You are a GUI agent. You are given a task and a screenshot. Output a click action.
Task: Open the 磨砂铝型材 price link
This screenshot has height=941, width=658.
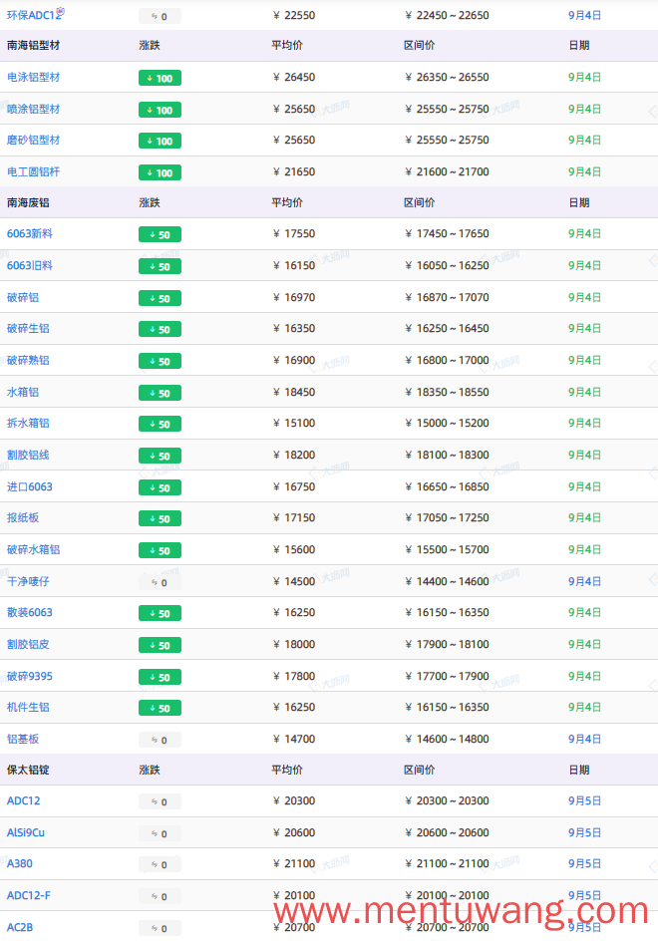[34, 141]
